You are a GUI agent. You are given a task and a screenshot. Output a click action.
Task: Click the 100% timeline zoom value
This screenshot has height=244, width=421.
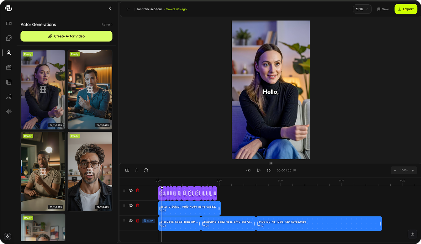[x=404, y=170]
